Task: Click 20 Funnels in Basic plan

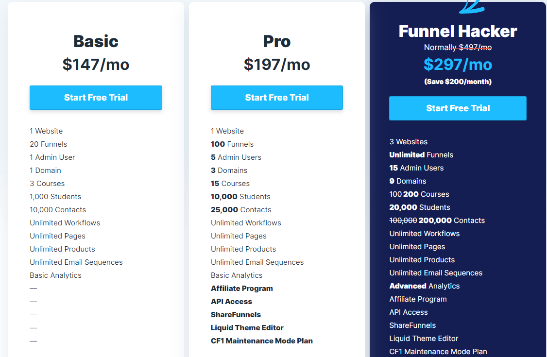Action: click(49, 144)
